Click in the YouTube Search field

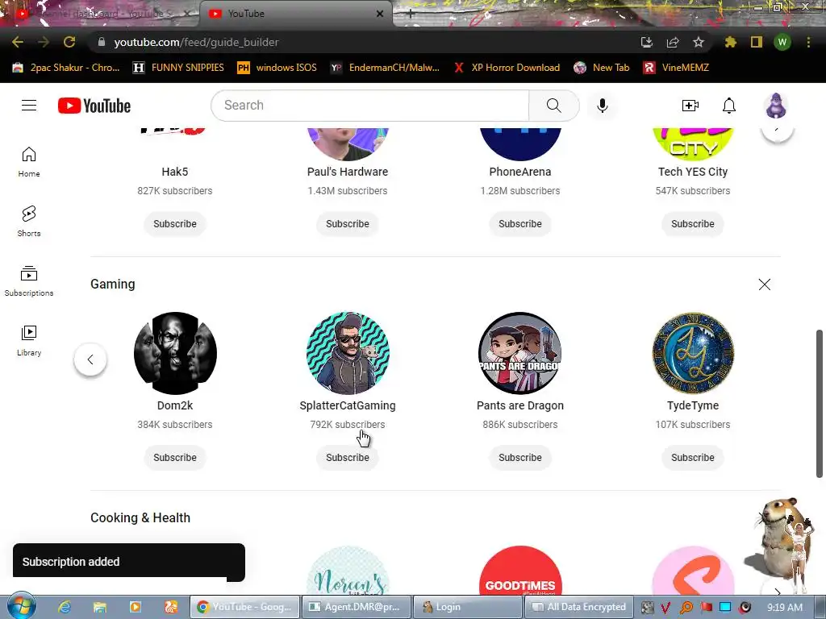click(x=370, y=106)
